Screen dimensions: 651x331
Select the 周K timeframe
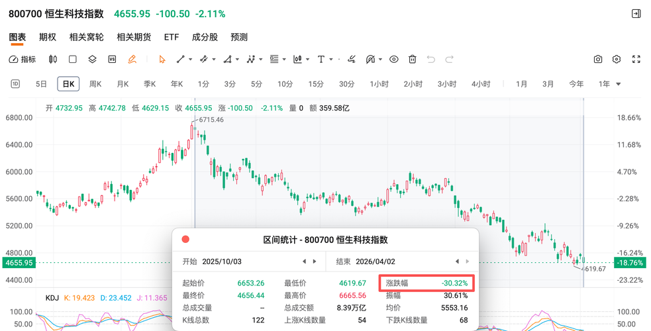pos(95,84)
